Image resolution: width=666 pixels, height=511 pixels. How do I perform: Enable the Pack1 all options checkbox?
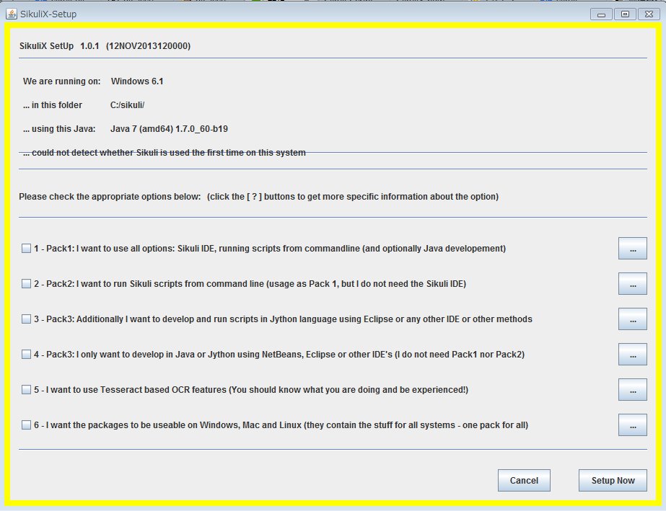coord(26,248)
